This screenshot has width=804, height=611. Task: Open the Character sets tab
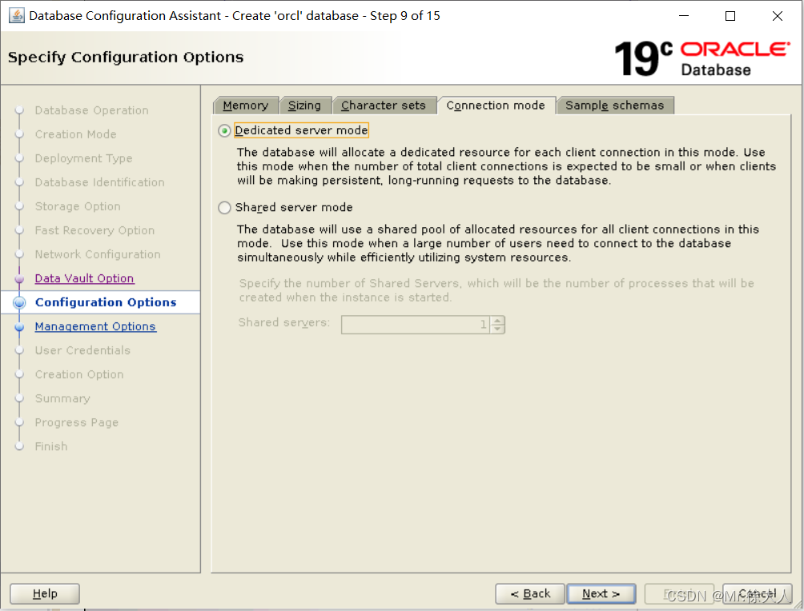(x=384, y=105)
